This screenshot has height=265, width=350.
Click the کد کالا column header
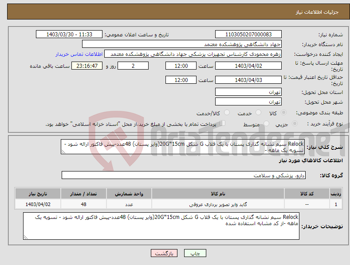point(307,194)
